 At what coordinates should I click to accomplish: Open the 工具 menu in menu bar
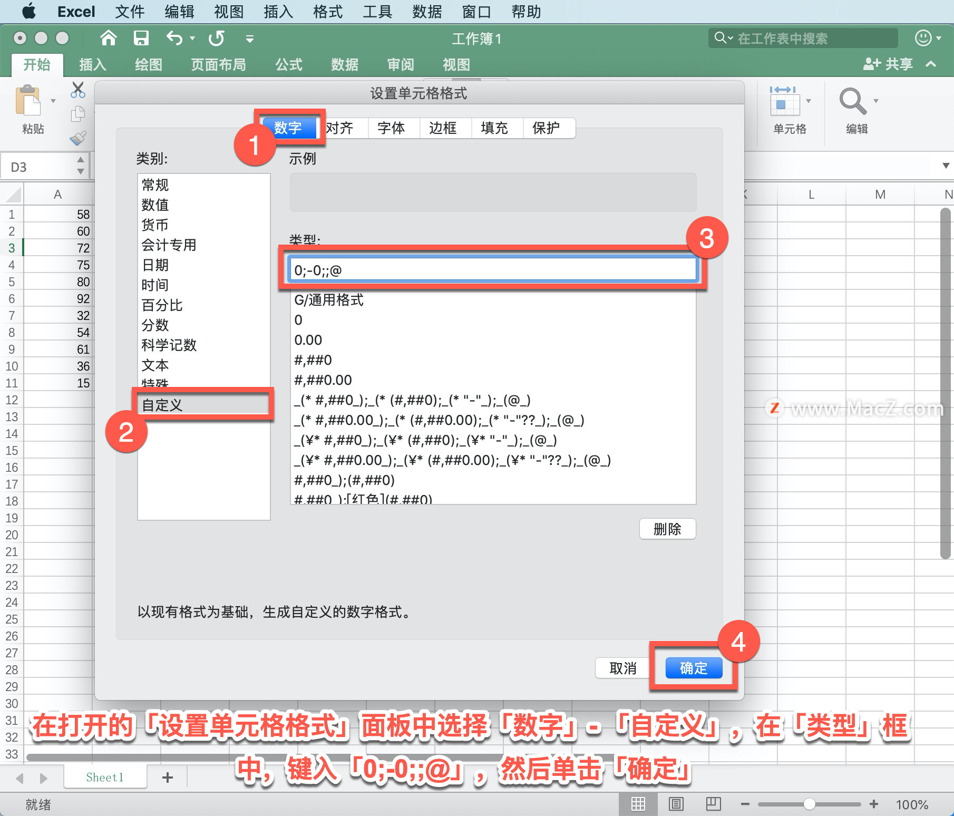click(377, 12)
